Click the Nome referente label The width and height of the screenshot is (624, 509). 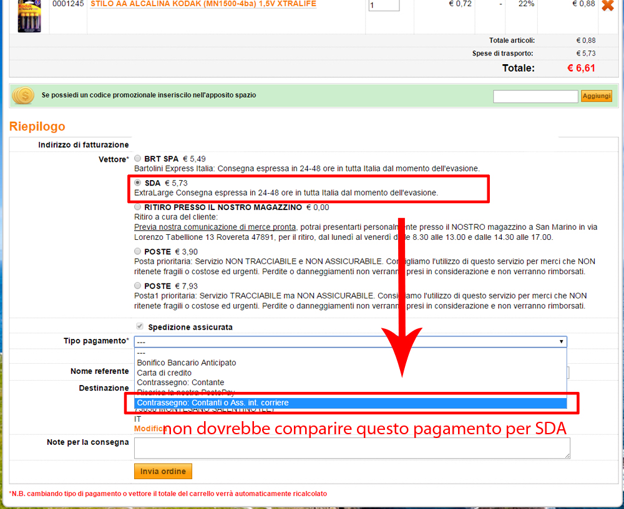pos(99,371)
